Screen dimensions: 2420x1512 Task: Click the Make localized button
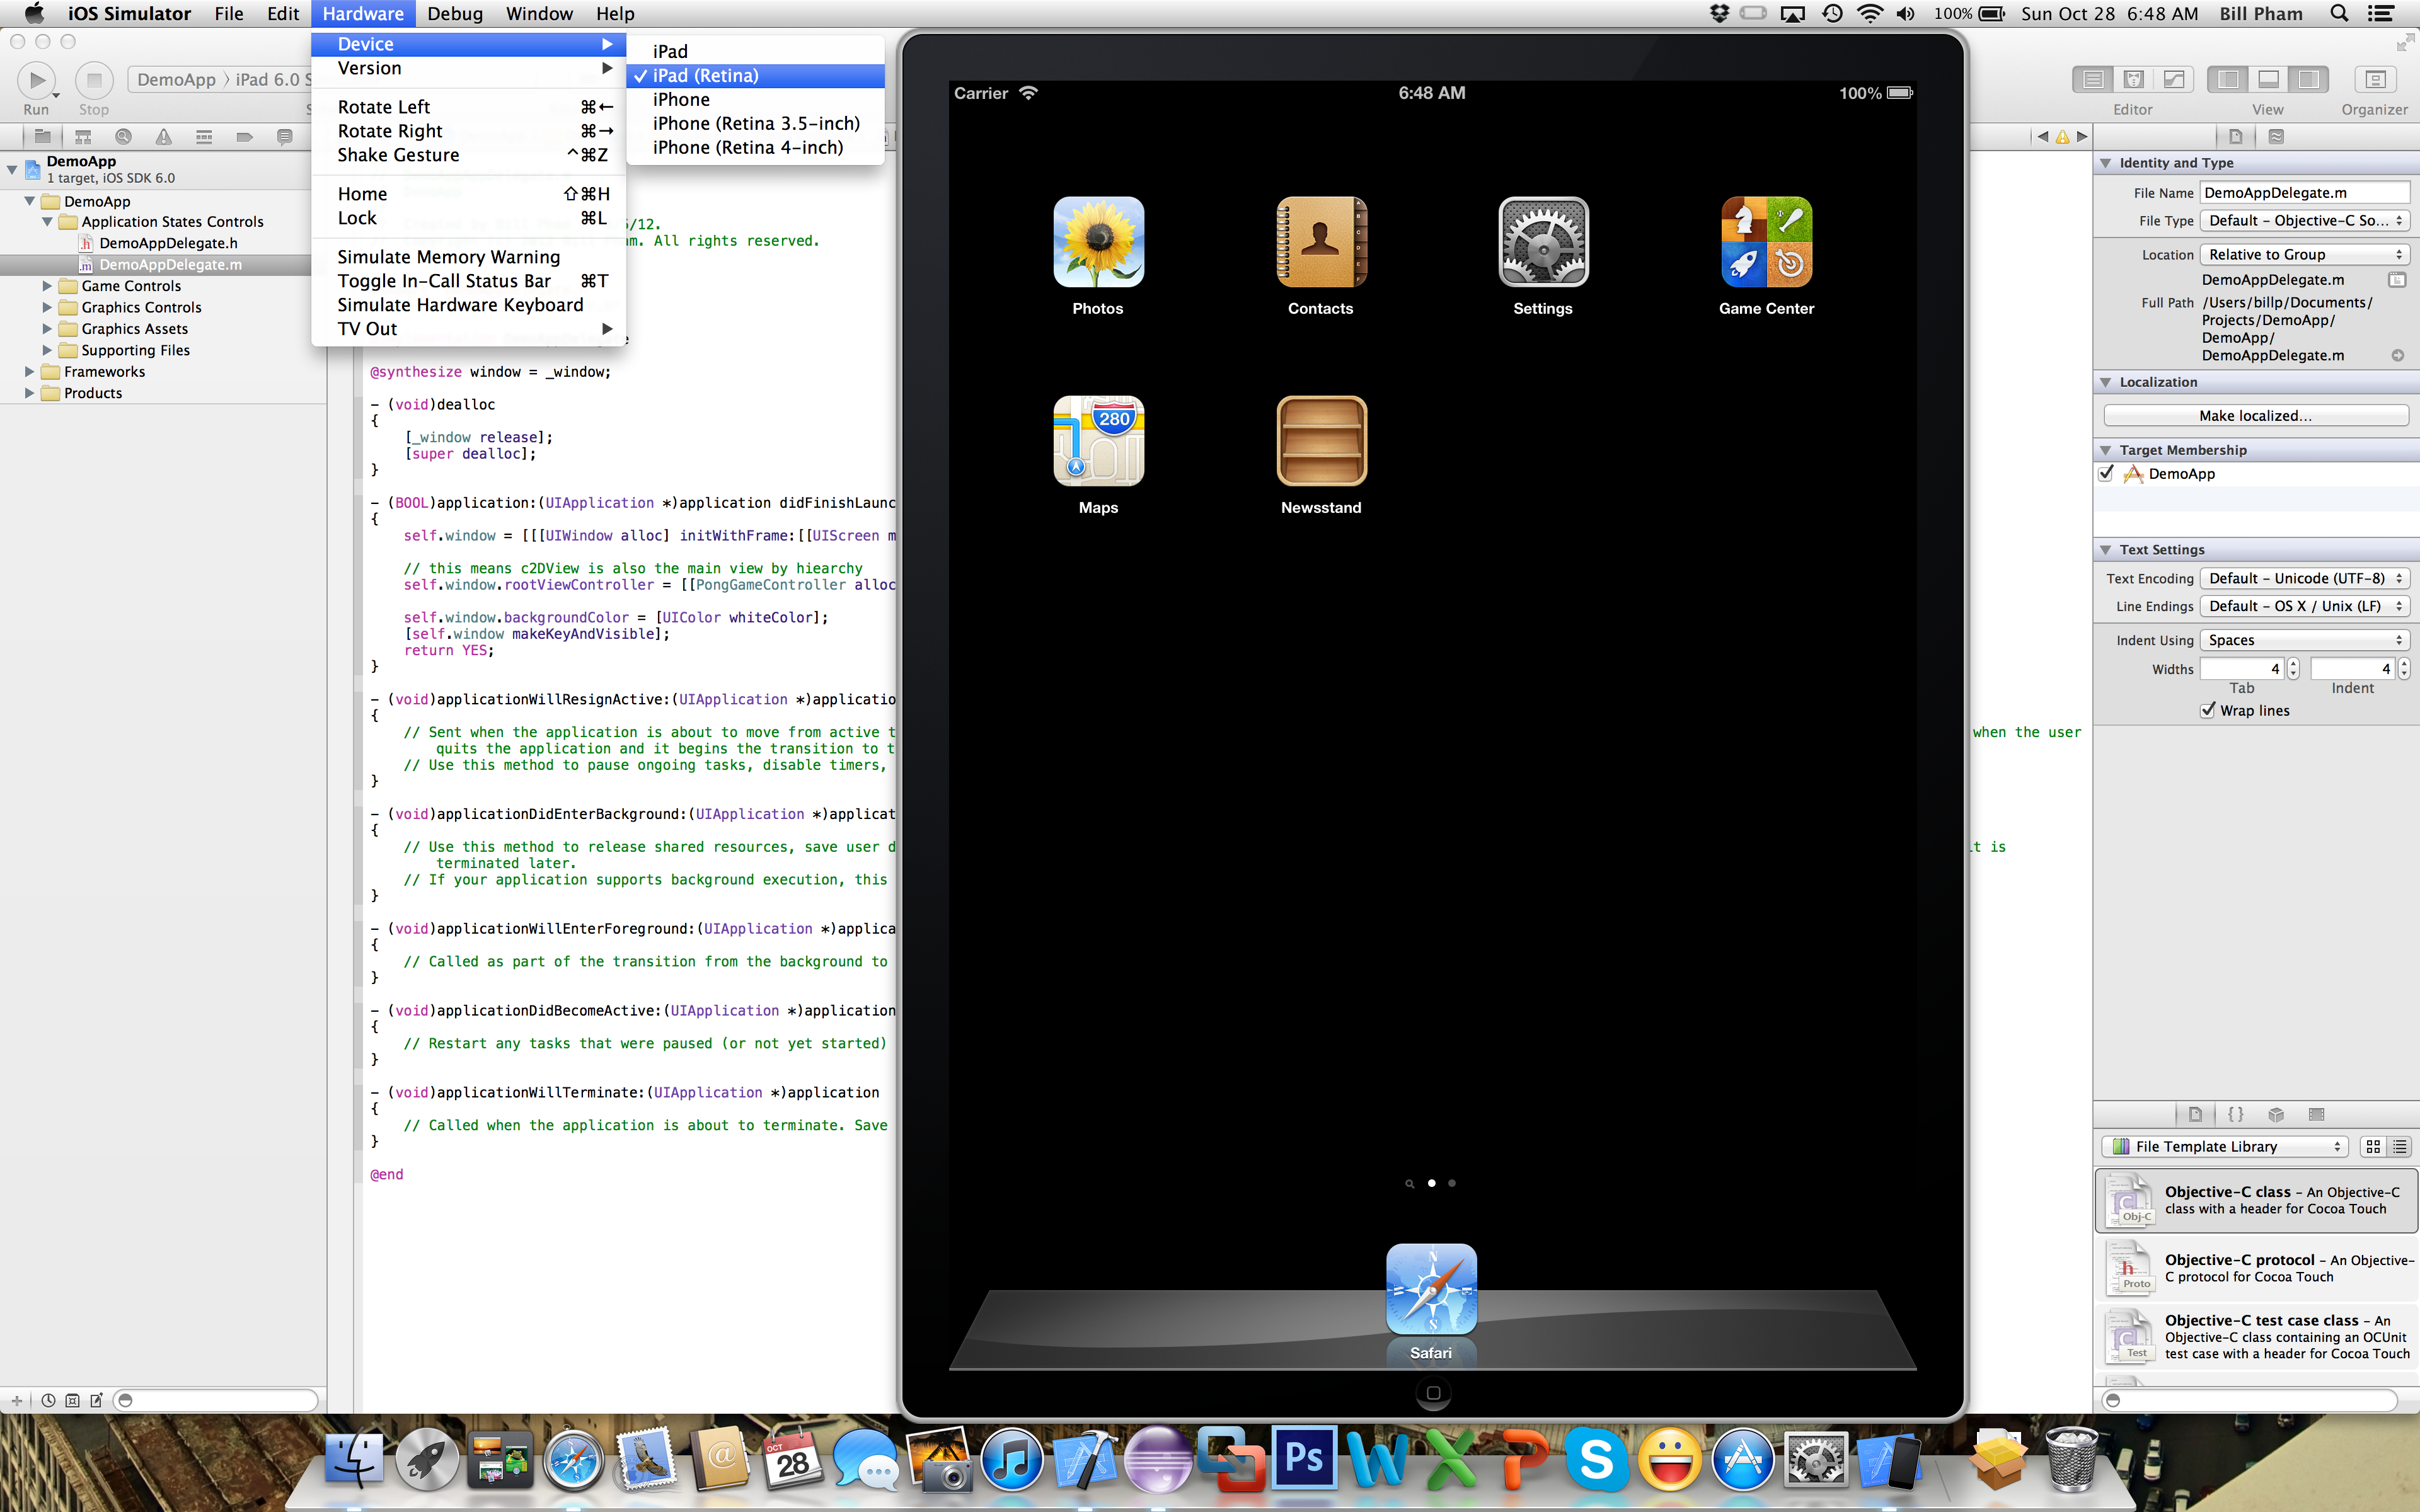click(2255, 415)
